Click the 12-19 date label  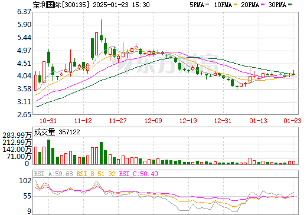[x=188, y=121]
